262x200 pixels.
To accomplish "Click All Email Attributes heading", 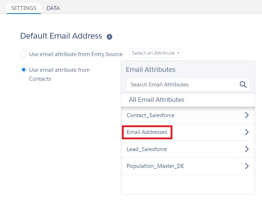I will (x=156, y=100).
